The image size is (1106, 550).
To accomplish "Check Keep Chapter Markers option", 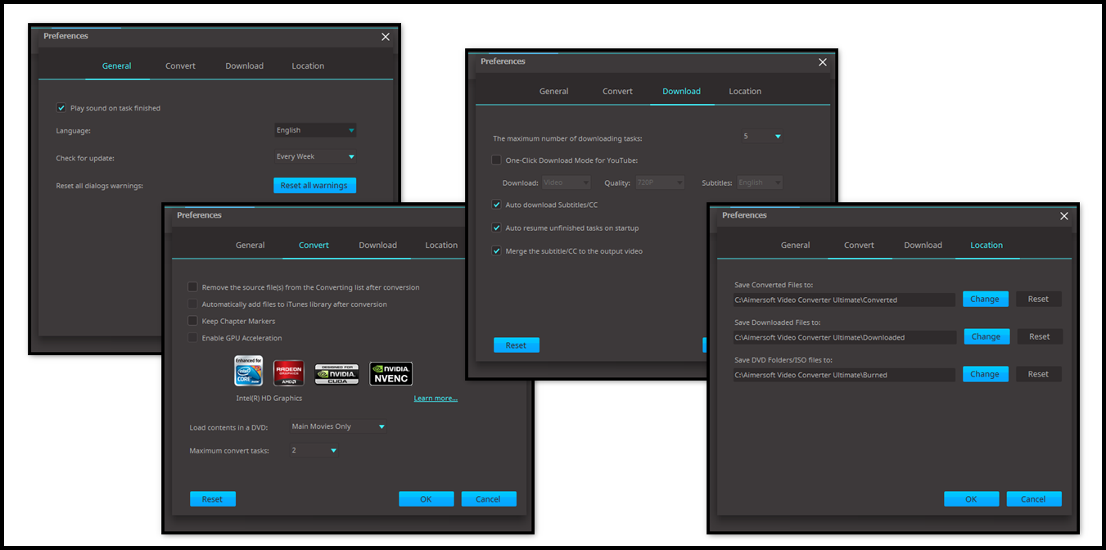I will [x=193, y=321].
